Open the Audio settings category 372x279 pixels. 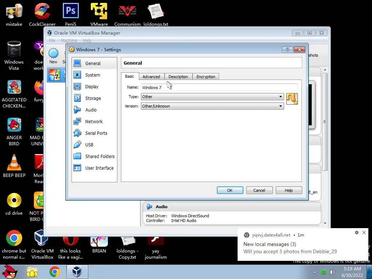[x=94, y=110]
